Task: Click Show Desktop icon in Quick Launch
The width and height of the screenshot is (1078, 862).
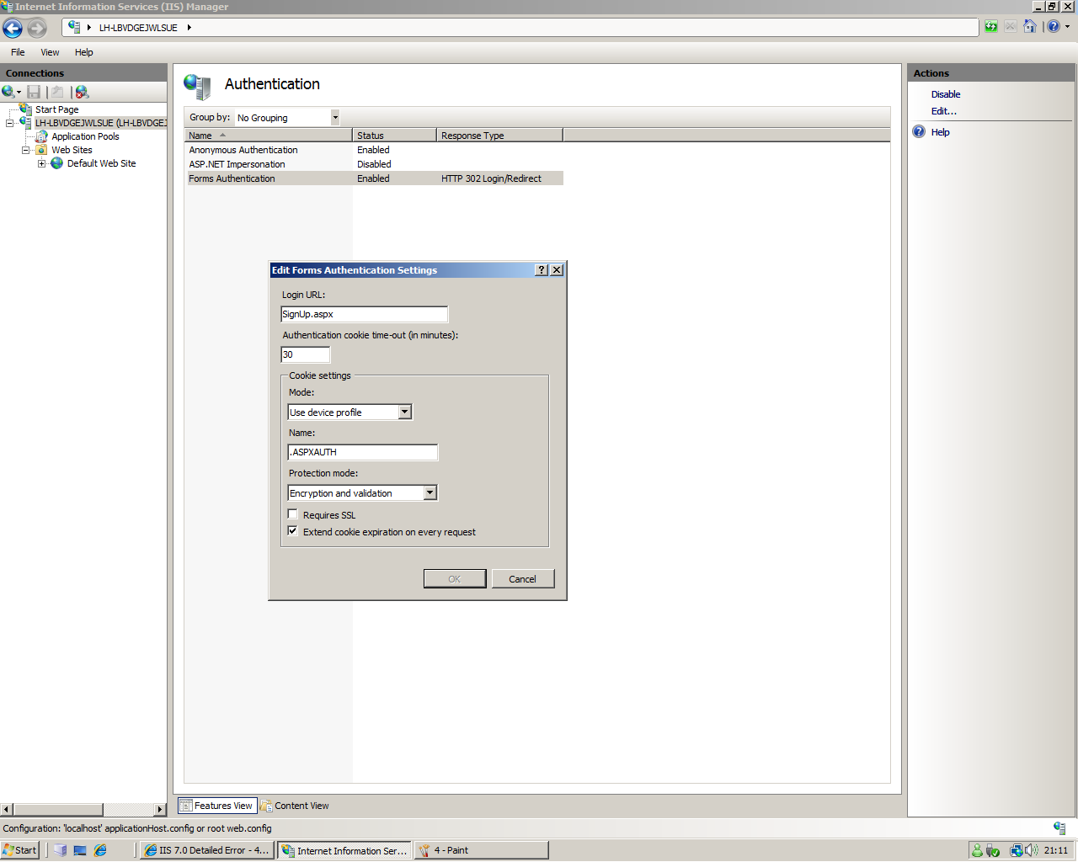Action: point(80,850)
